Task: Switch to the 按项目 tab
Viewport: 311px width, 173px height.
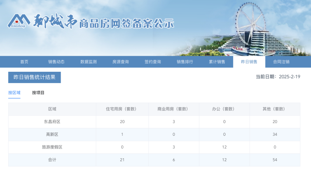Action: [38, 93]
